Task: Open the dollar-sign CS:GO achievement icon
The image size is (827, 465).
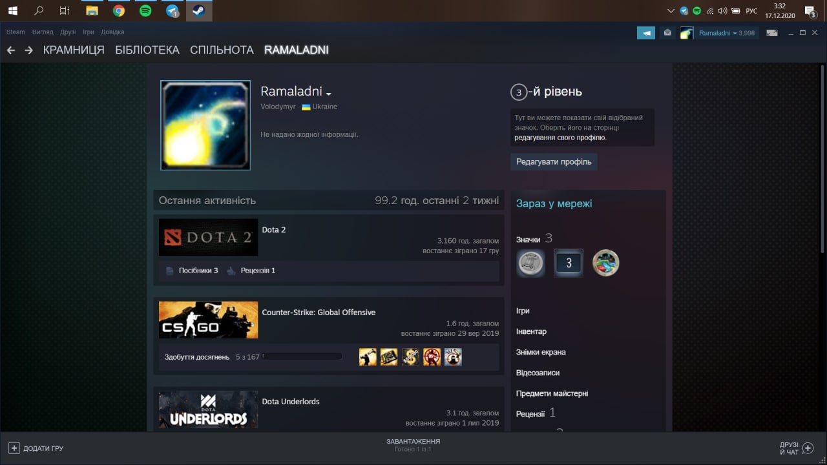Action: click(410, 356)
